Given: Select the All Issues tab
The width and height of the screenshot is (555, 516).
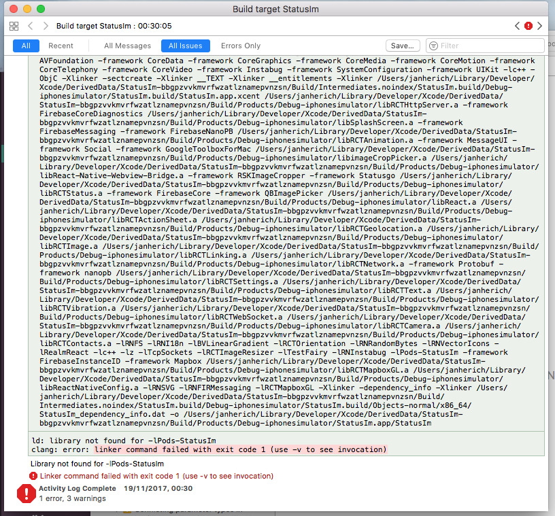Looking at the screenshot, I should (186, 46).
